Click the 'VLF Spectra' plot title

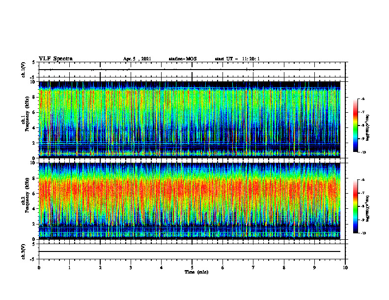(56, 59)
